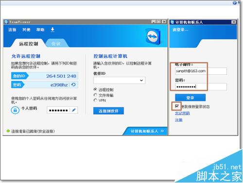
Task: Switch to the 会议 tab
Action: pos(56,44)
